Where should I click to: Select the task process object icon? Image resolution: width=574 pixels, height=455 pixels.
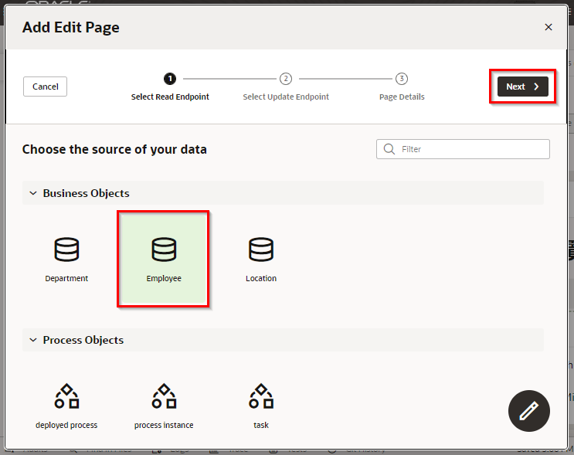tap(261, 396)
